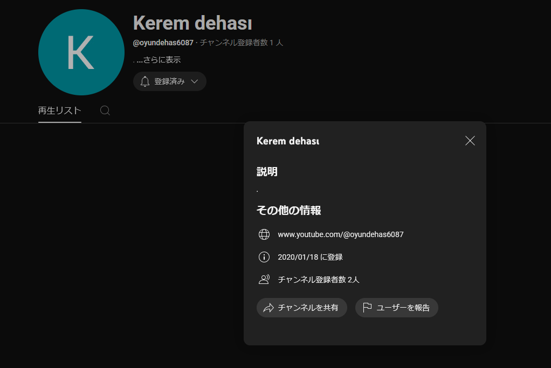Click the subscribers people icon in dialog
This screenshot has width=551, height=368.
(264, 280)
